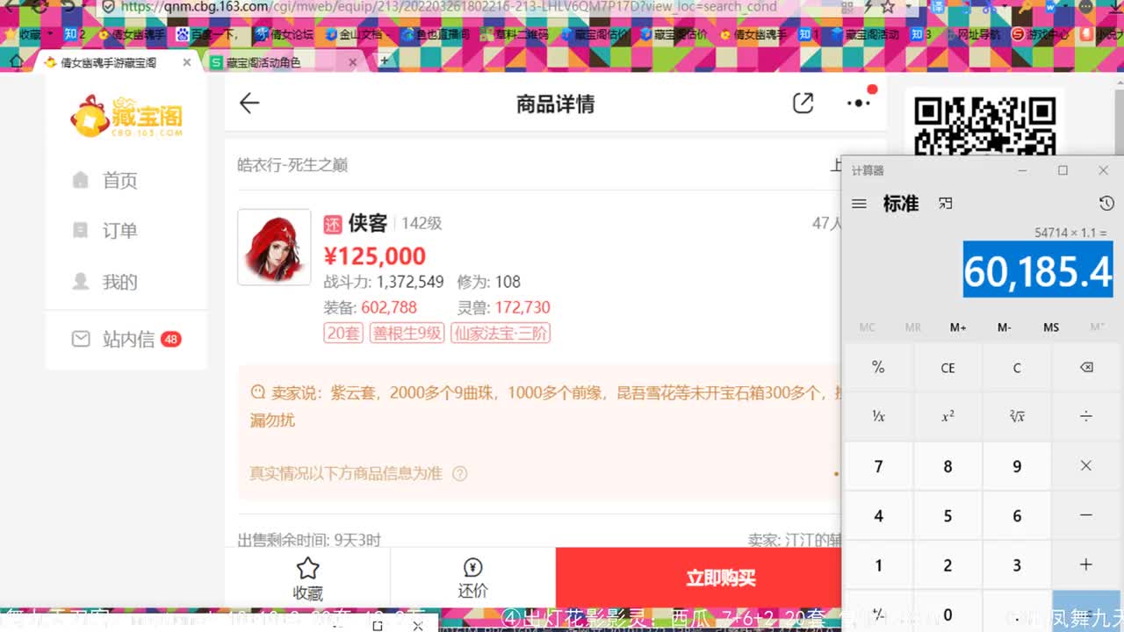Screen dimensions: 1124x632
Task: Click the 仙家法宝·三阶 tag
Action: (x=501, y=334)
